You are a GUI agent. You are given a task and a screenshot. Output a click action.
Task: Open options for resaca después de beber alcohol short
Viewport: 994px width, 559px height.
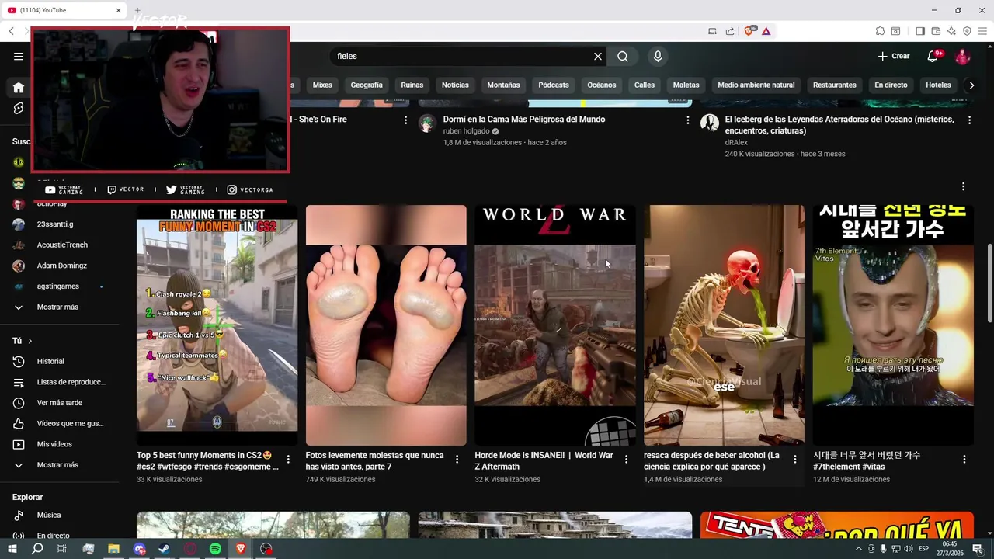[x=794, y=460]
